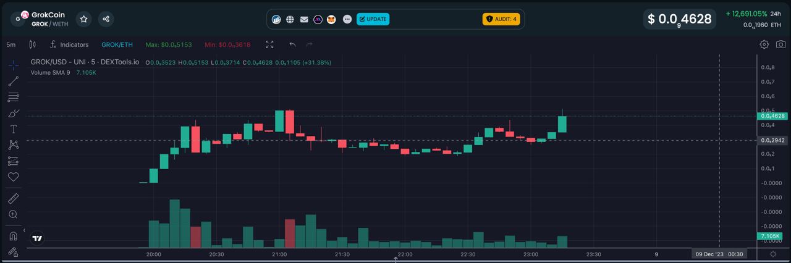Share GrokCoin pair via share icon
This screenshot has height=263, width=791.
pos(106,19)
